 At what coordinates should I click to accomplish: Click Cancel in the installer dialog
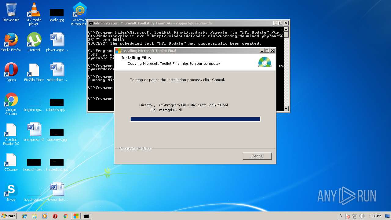point(257,156)
